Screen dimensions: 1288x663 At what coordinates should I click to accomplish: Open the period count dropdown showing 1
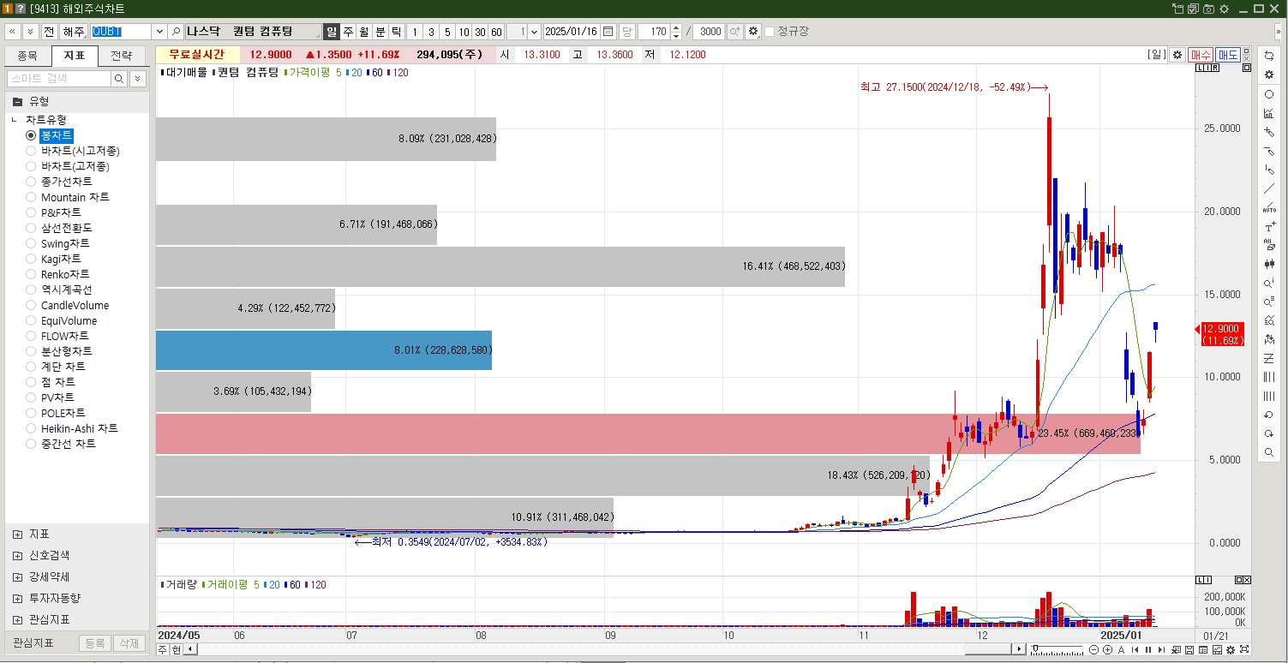click(x=535, y=32)
